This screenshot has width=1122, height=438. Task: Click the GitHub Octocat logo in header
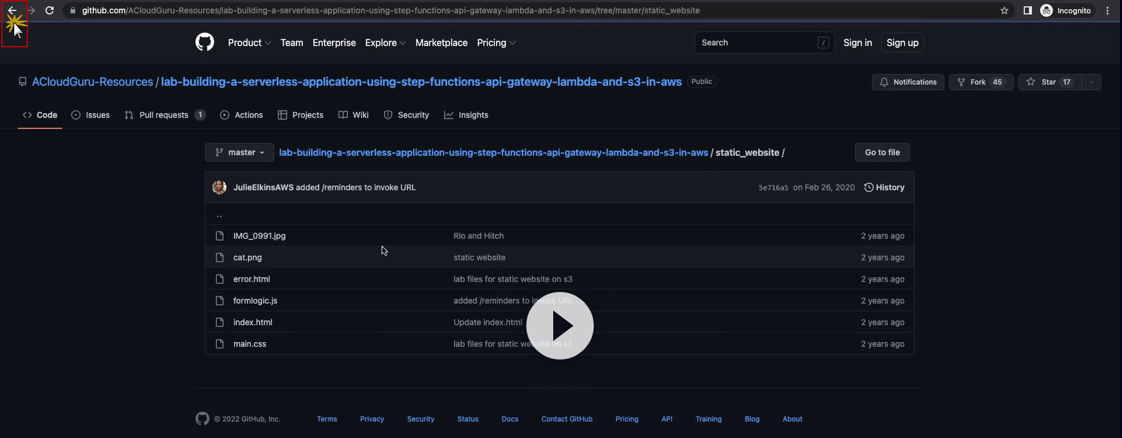click(x=204, y=42)
